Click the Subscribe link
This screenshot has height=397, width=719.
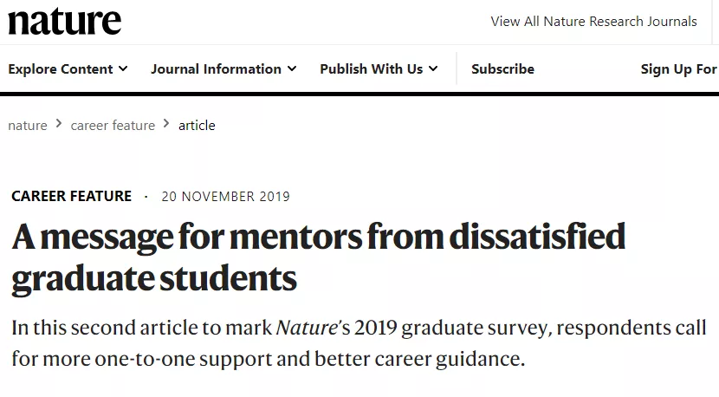point(502,68)
